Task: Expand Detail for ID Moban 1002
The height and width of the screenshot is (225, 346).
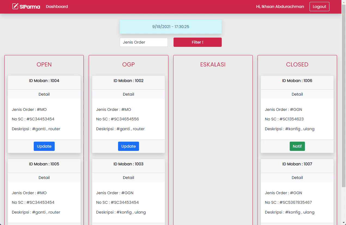Action: [x=128, y=94]
